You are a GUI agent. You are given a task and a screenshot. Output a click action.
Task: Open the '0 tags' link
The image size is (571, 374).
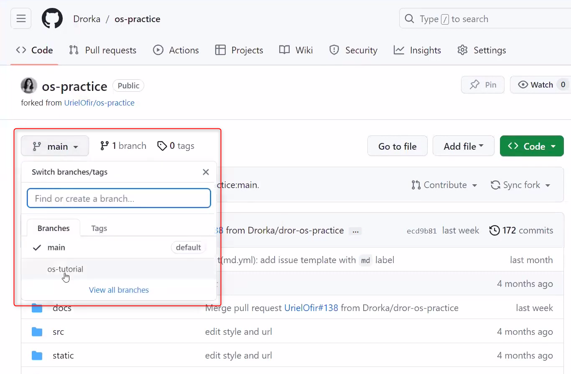tap(176, 146)
